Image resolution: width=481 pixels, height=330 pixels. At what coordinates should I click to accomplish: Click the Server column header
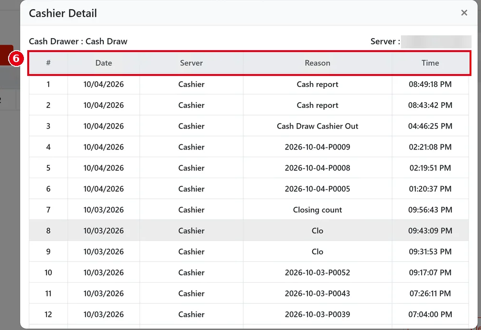pyautogui.click(x=191, y=63)
